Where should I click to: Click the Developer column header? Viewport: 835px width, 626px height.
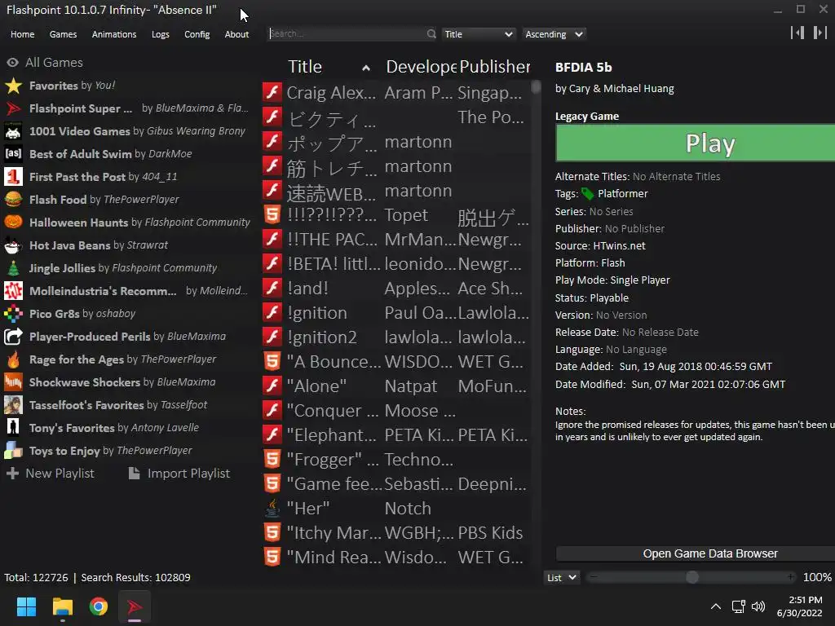pyautogui.click(x=421, y=67)
